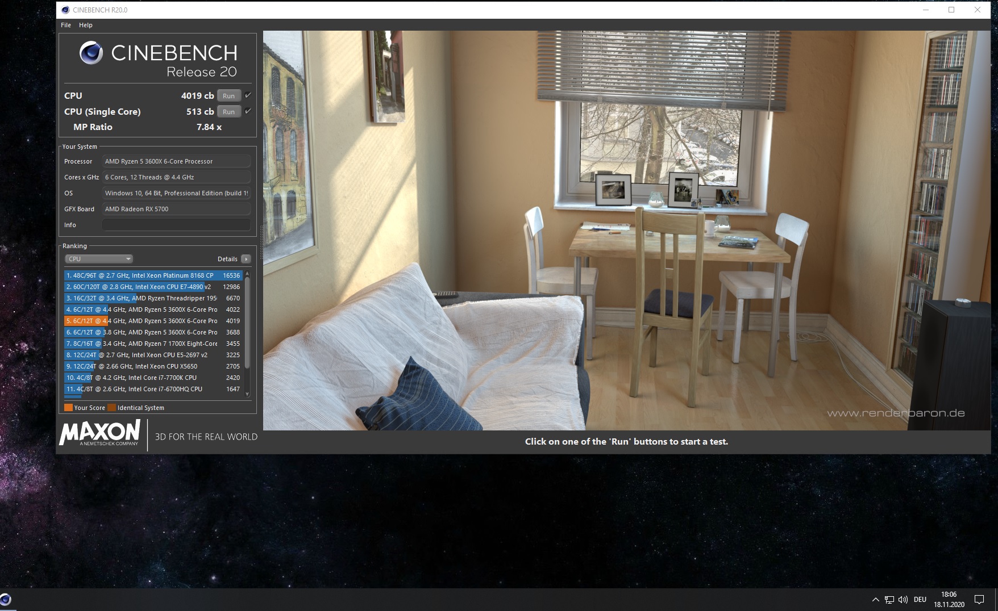Select Ryzen 7 1700X ranking row
998x611 pixels.
153,344
